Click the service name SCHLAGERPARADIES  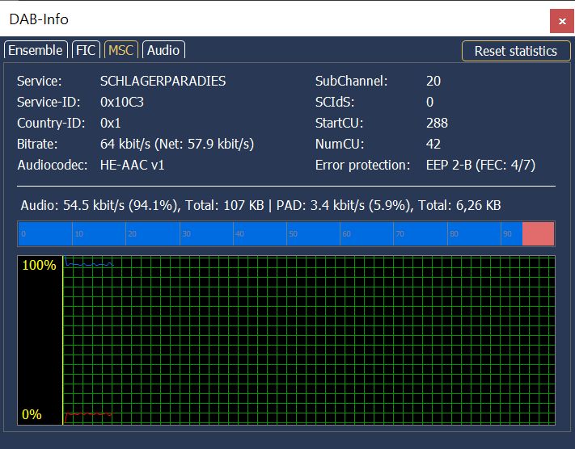tap(163, 82)
